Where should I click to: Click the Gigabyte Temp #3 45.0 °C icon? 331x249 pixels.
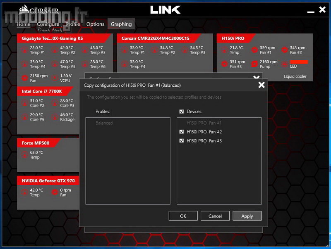85,50
